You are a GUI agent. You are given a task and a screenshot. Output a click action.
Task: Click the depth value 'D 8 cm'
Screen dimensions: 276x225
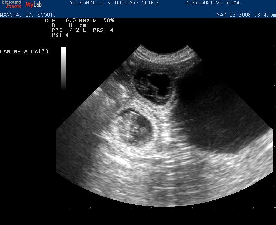69,25
